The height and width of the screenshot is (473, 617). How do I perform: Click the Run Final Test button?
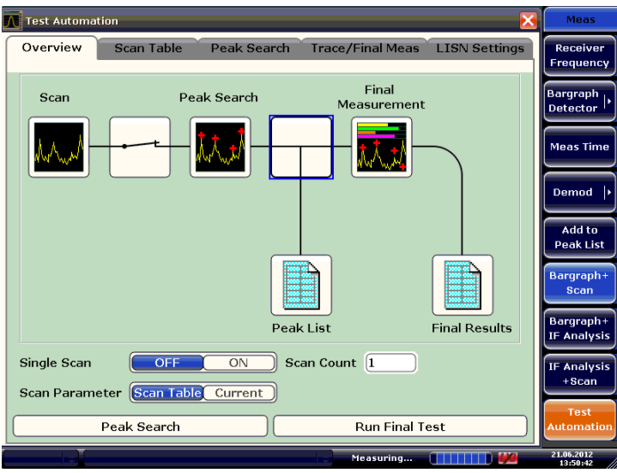pos(400,426)
